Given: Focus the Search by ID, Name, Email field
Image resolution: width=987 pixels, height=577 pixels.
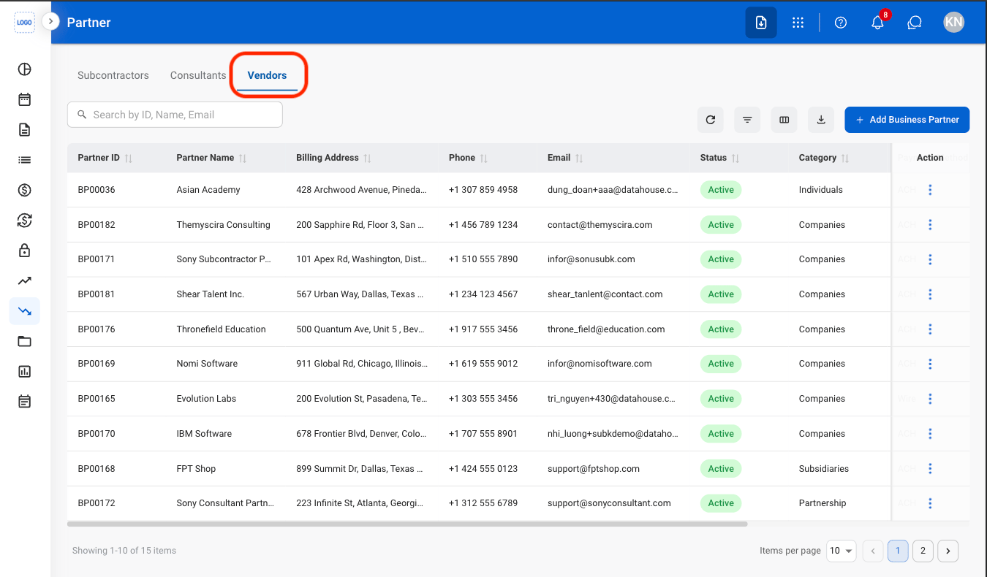Looking at the screenshot, I should (x=175, y=115).
